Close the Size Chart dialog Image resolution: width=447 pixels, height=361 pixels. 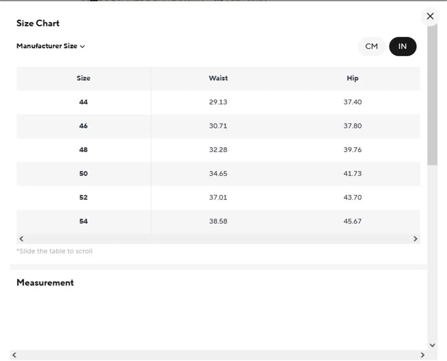tap(430, 16)
